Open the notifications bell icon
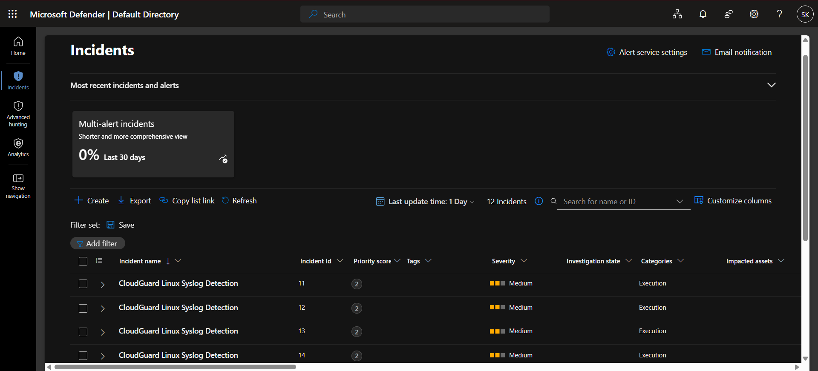This screenshot has height=371, width=818. [x=703, y=14]
